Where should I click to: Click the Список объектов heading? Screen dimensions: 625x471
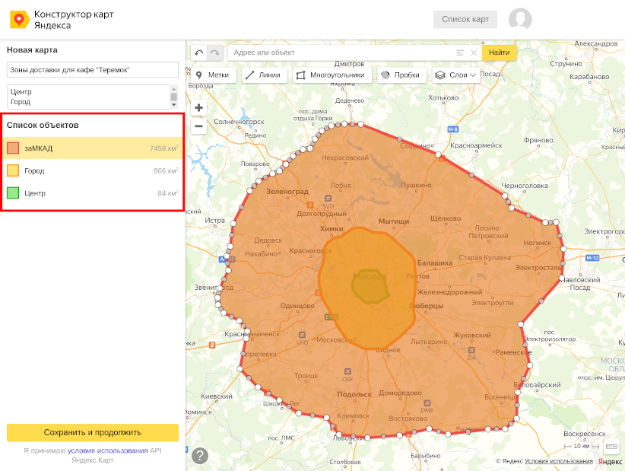coord(43,126)
